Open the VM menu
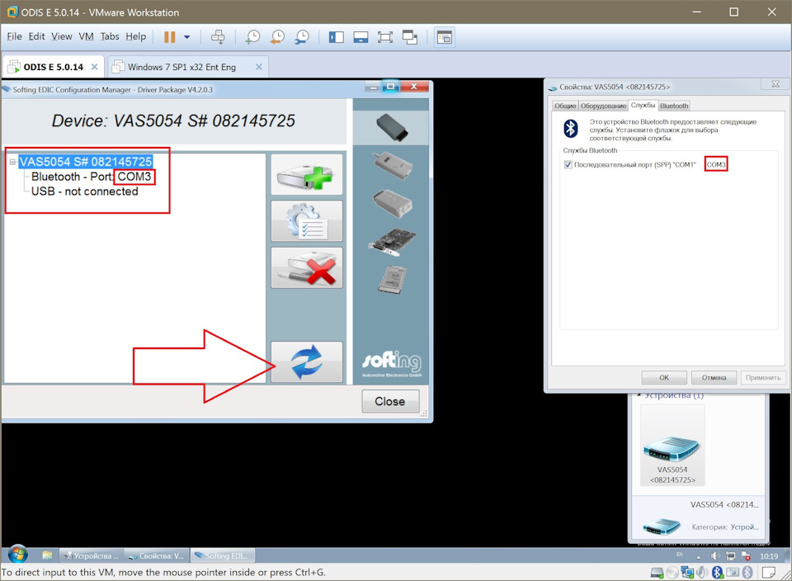The height and width of the screenshot is (581, 792). (x=86, y=36)
